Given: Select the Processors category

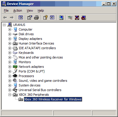Looking at the screenshot, I should (x=26, y=76).
